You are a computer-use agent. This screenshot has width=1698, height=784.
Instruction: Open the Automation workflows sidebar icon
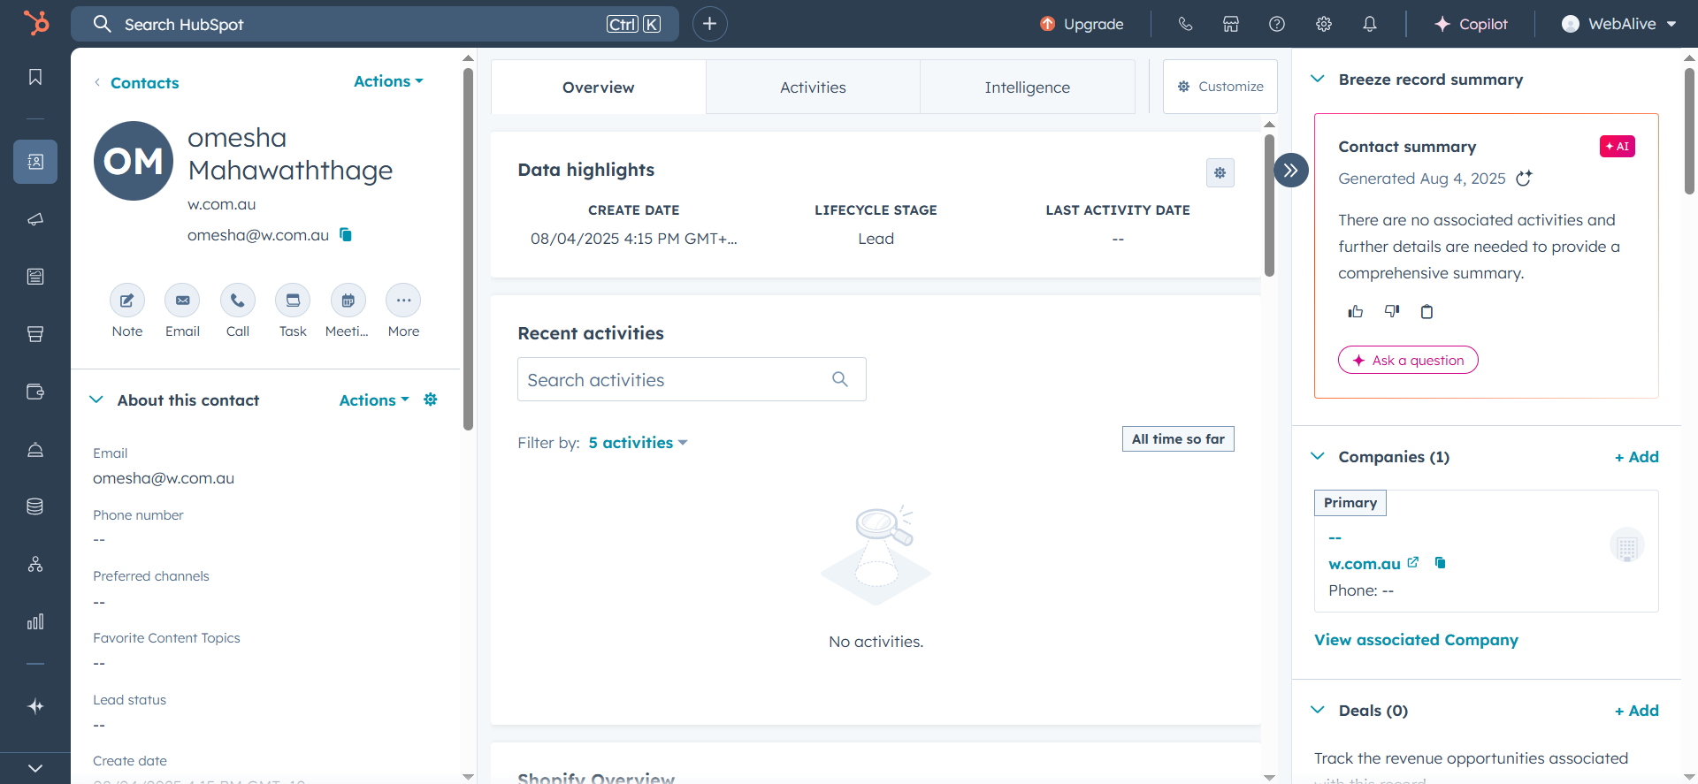[x=35, y=564]
